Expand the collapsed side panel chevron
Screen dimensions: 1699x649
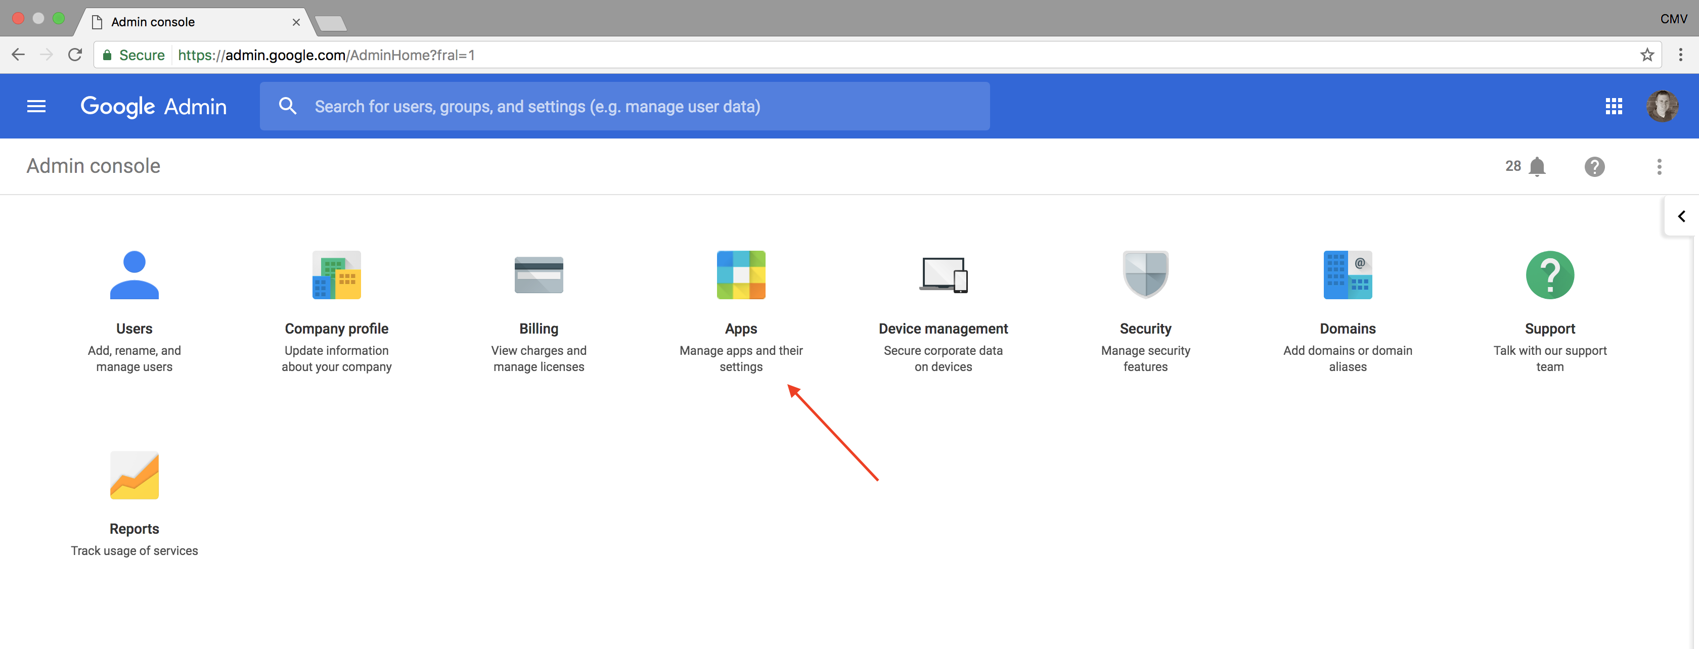(1681, 216)
